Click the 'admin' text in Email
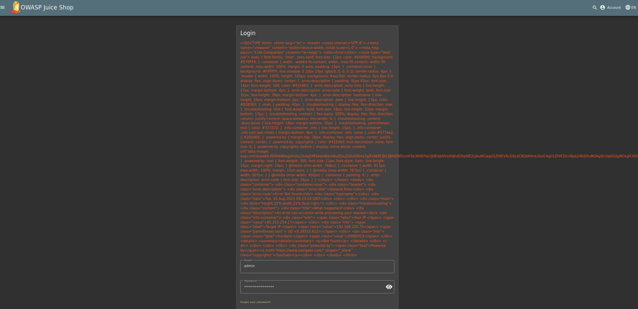638x309 pixels. pos(249,266)
